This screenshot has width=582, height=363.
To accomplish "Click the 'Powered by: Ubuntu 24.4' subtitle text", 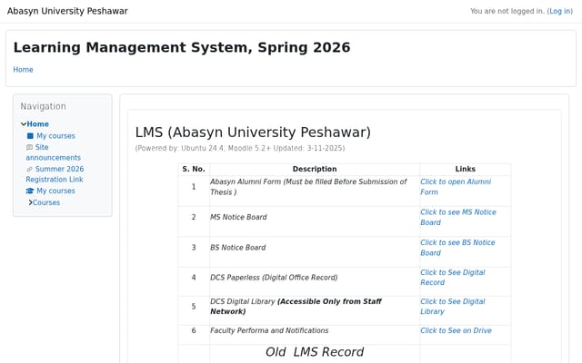I will point(240,148).
